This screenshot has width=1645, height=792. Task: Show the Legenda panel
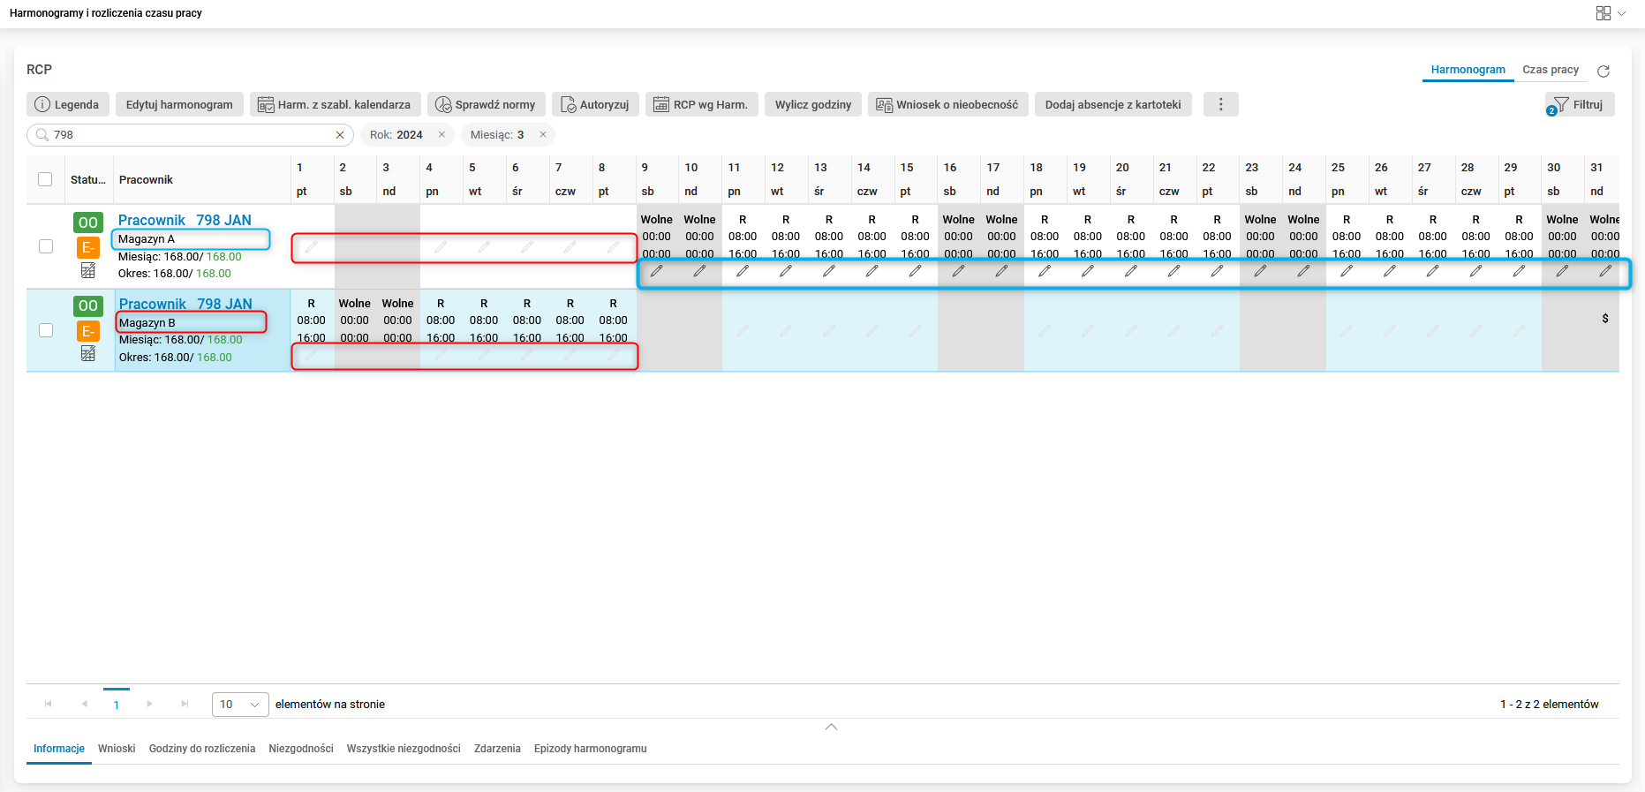[x=67, y=104]
